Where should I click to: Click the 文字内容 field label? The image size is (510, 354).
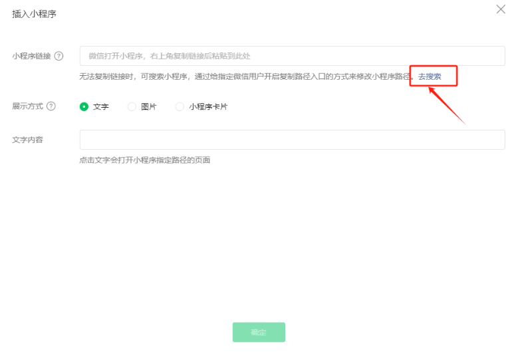coord(27,140)
